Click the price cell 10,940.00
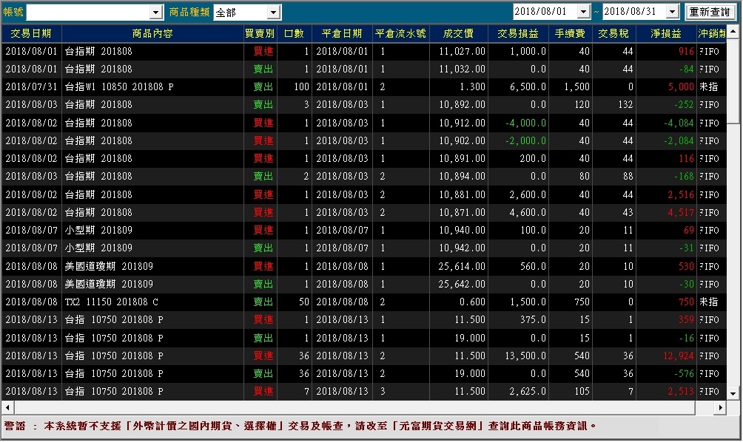Viewport: 743px width, 442px height. (x=462, y=231)
